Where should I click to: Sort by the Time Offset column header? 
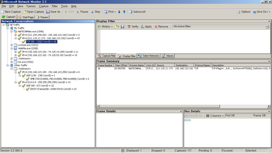coord(121,65)
